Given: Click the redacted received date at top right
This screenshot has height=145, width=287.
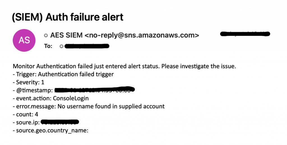Looking at the screenshot, I should 245,34.
